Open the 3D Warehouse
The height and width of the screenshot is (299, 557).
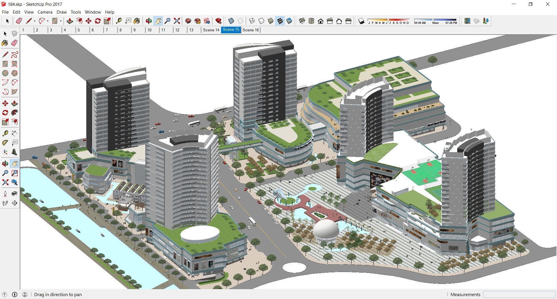click(x=188, y=21)
